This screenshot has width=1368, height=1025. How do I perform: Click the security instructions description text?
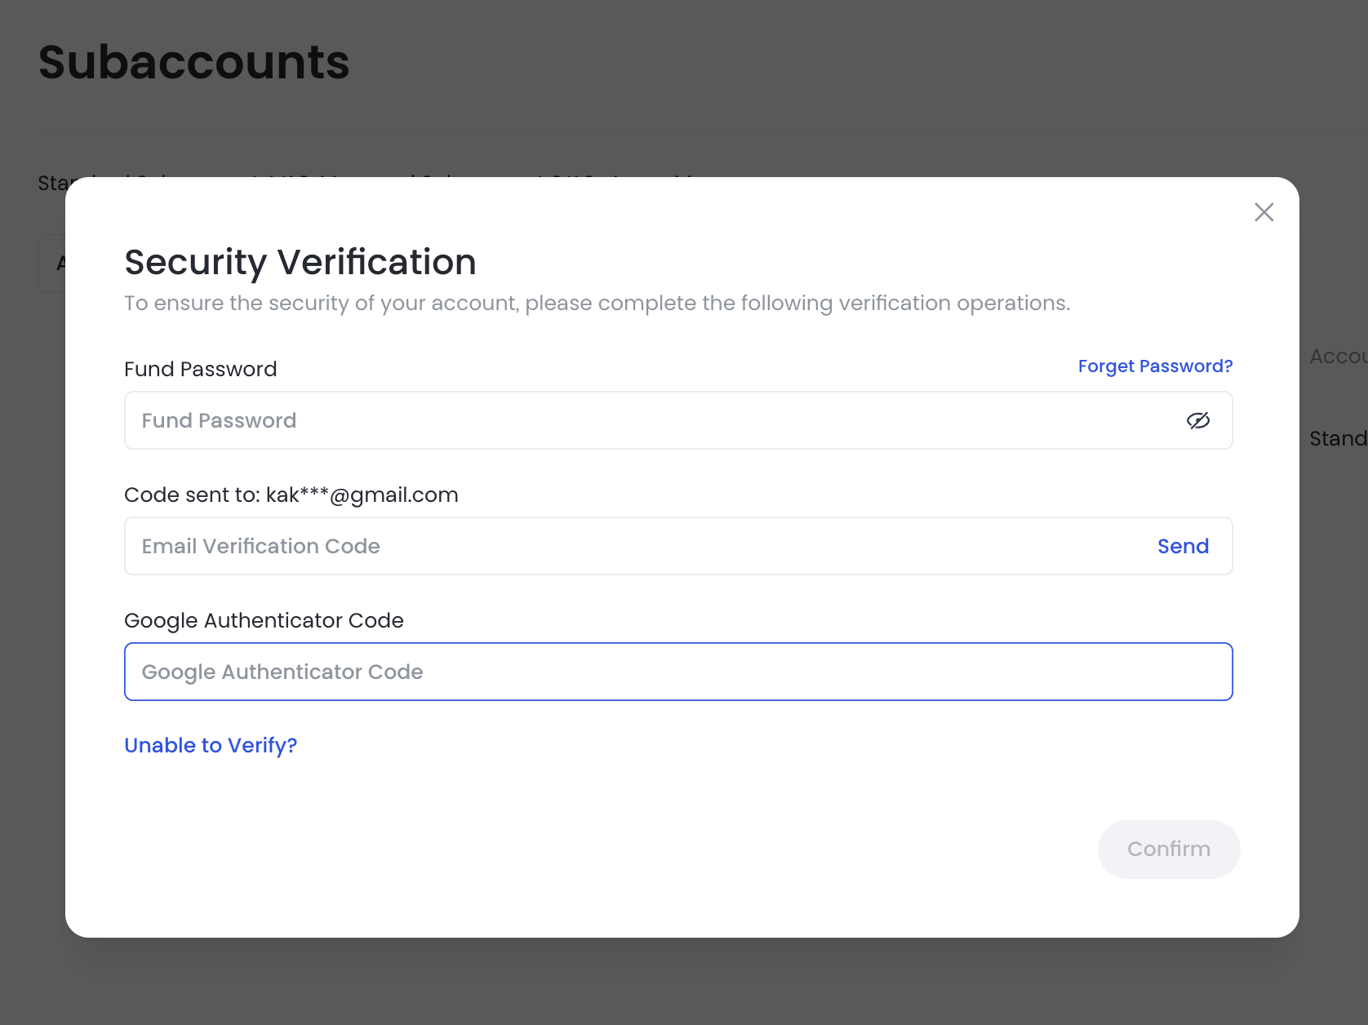pyautogui.click(x=597, y=303)
